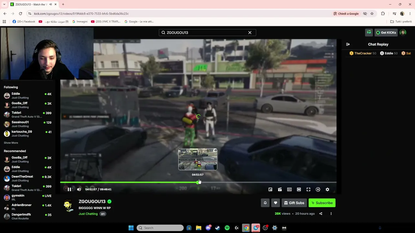This screenshot has width=415, height=233.
Task: Open the video more-options menu
Action: pyautogui.click(x=331, y=214)
